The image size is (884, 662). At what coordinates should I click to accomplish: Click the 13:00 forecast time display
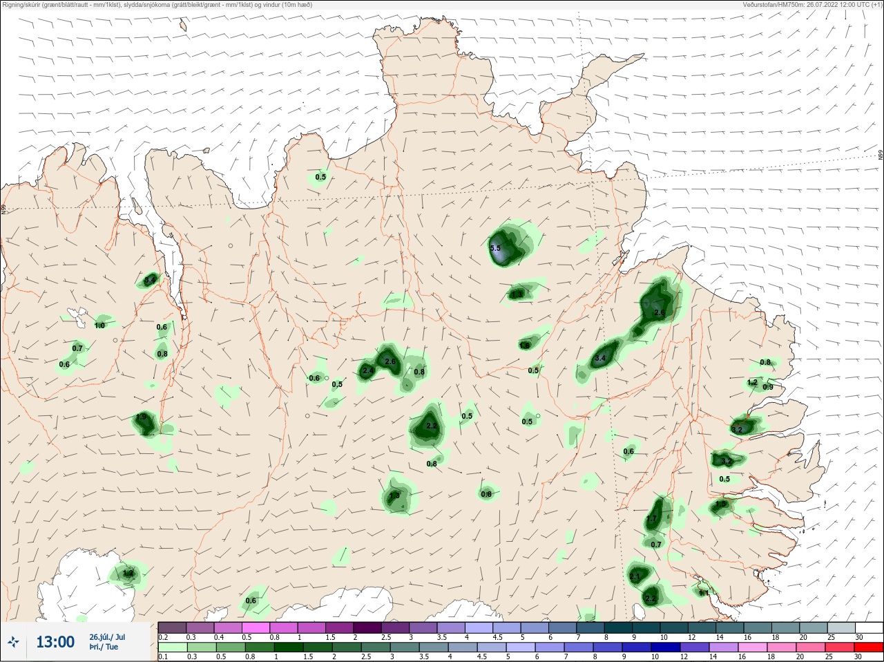click(x=55, y=642)
